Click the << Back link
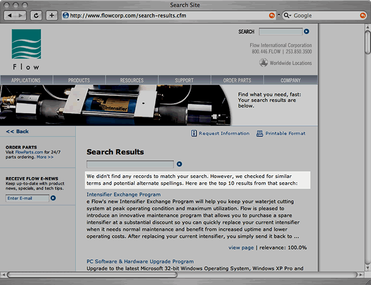Viewport: 371px width, 285px height. click(17, 131)
